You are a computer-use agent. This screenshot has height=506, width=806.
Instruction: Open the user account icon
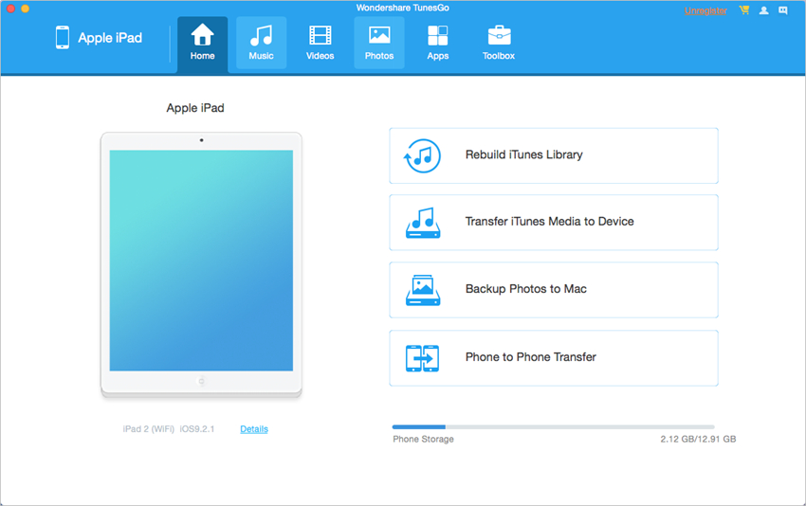pos(764,10)
